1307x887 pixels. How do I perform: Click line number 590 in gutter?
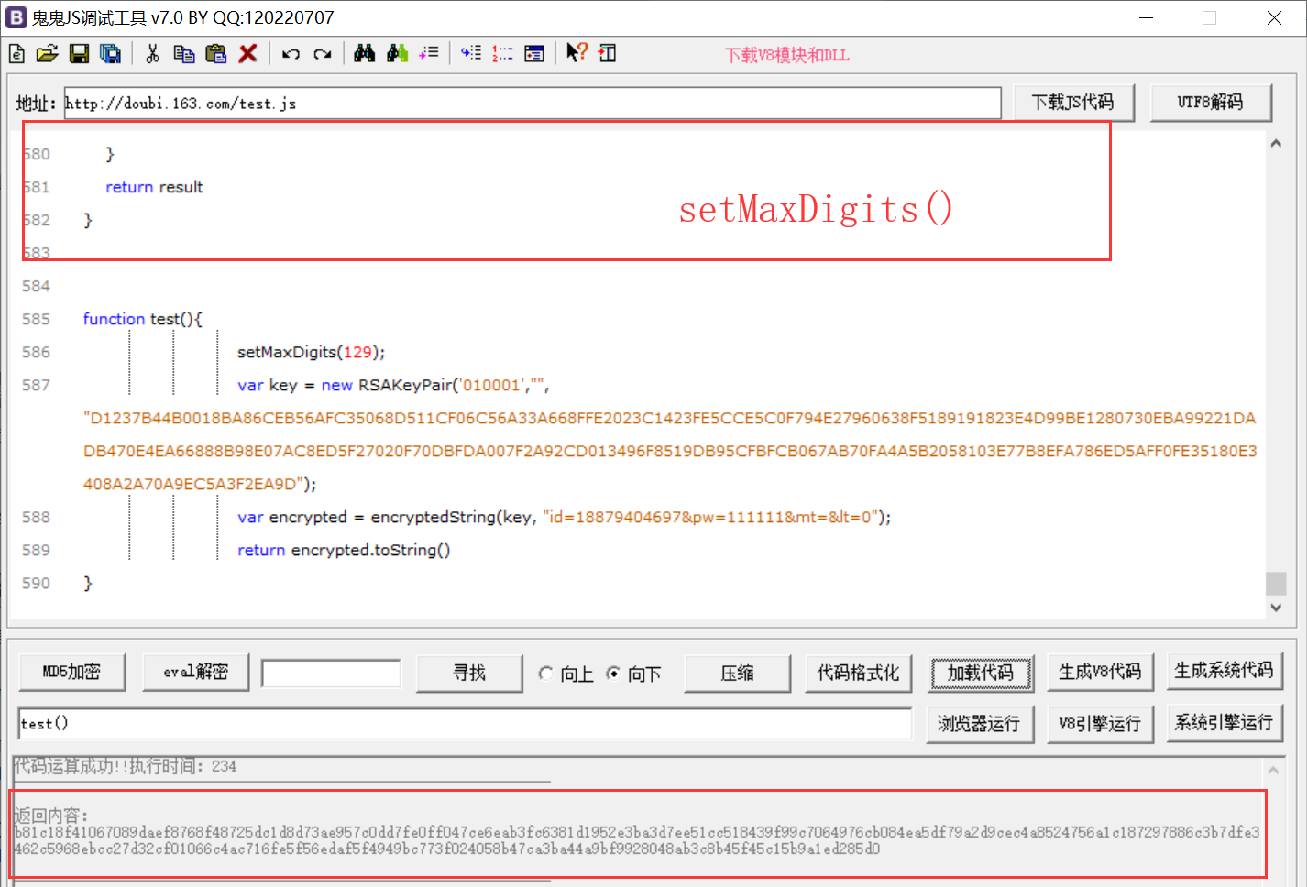pyautogui.click(x=36, y=583)
